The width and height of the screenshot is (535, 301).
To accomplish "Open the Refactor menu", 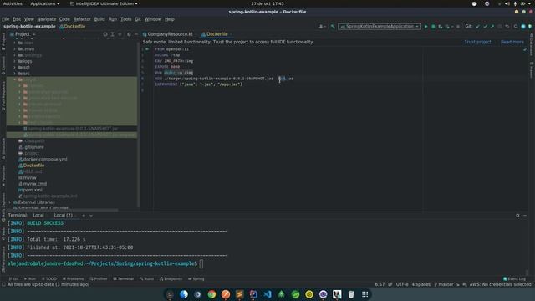I will tap(82, 19).
